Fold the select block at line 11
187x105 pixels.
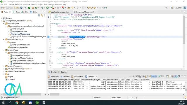[52, 37]
